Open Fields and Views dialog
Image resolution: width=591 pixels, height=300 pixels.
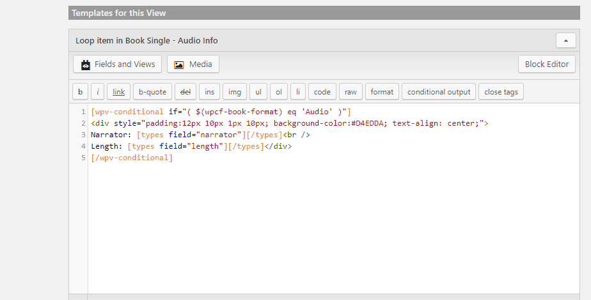click(117, 64)
